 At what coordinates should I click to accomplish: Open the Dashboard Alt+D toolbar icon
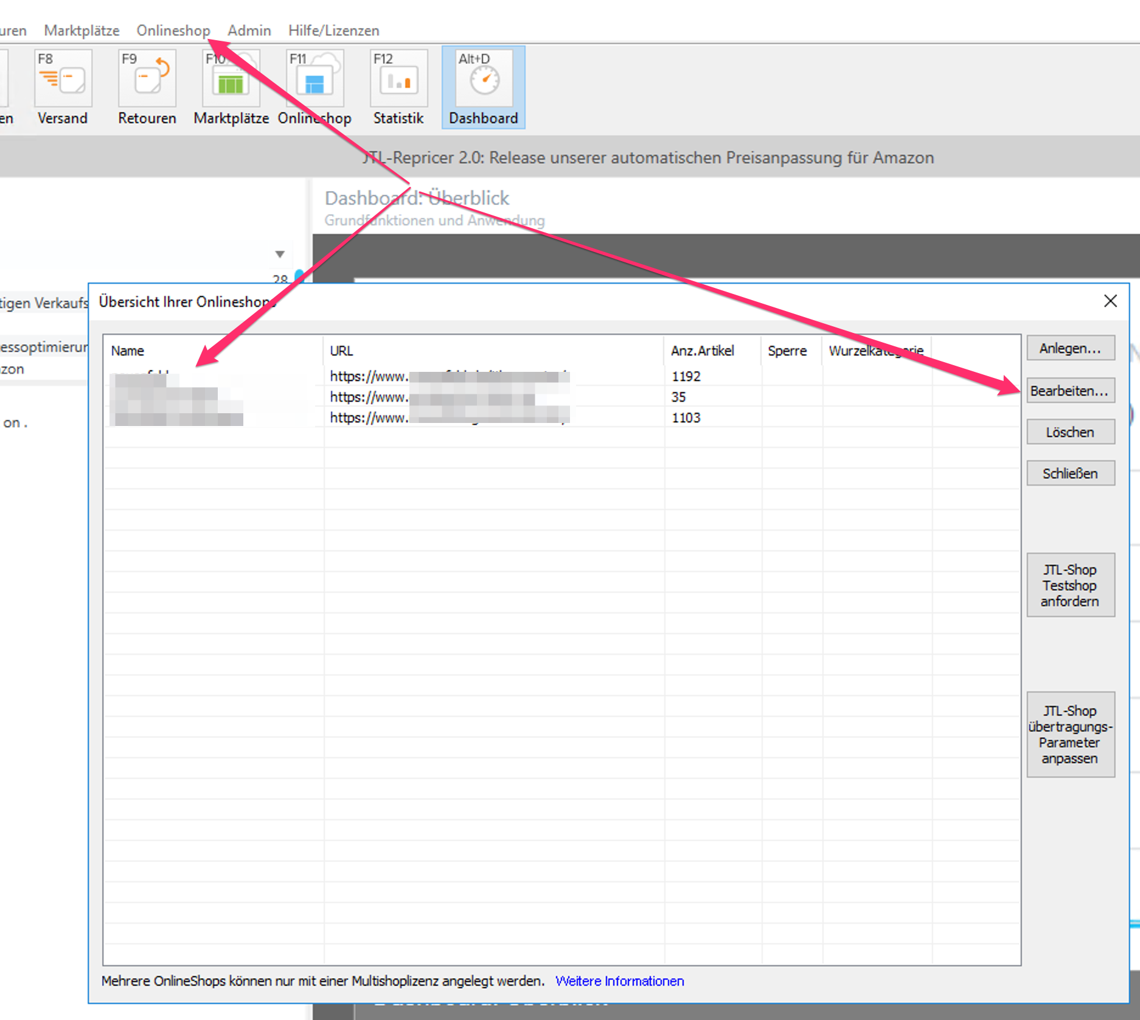pos(484,87)
